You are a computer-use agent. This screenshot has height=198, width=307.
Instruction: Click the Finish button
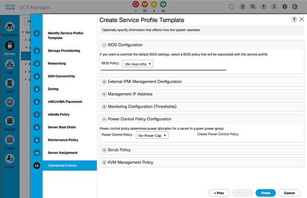265,193
